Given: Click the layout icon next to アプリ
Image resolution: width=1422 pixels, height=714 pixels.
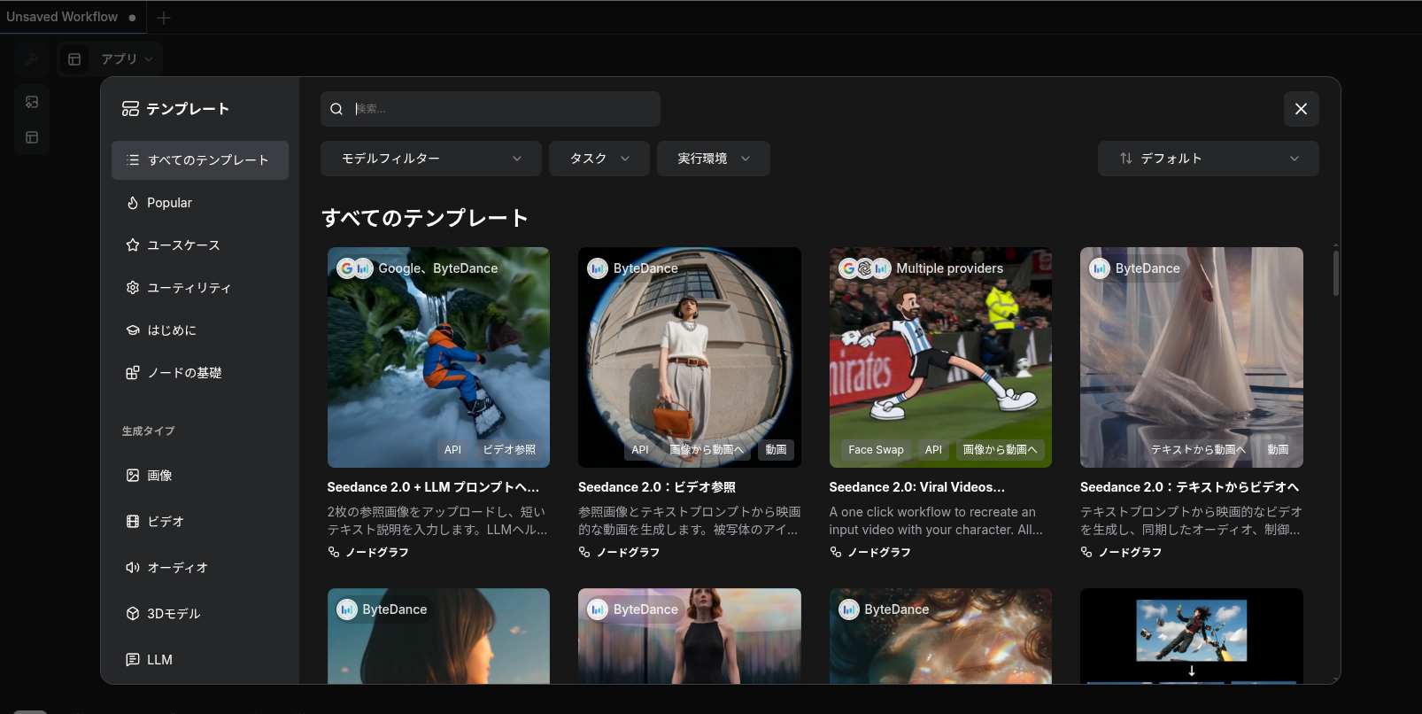Looking at the screenshot, I should coord(74,59).
